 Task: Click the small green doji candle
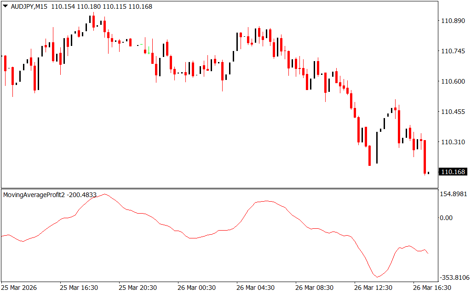142,44
